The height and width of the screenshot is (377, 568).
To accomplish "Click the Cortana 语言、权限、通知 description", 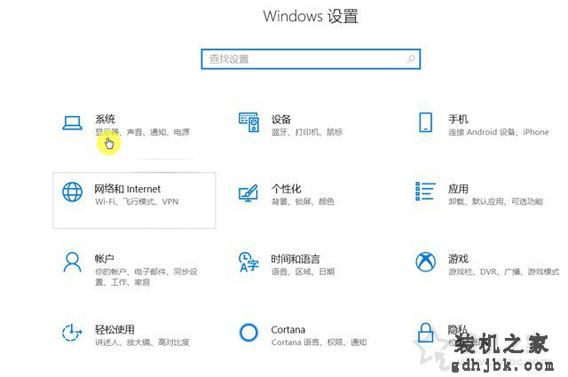I will [319, 342].
